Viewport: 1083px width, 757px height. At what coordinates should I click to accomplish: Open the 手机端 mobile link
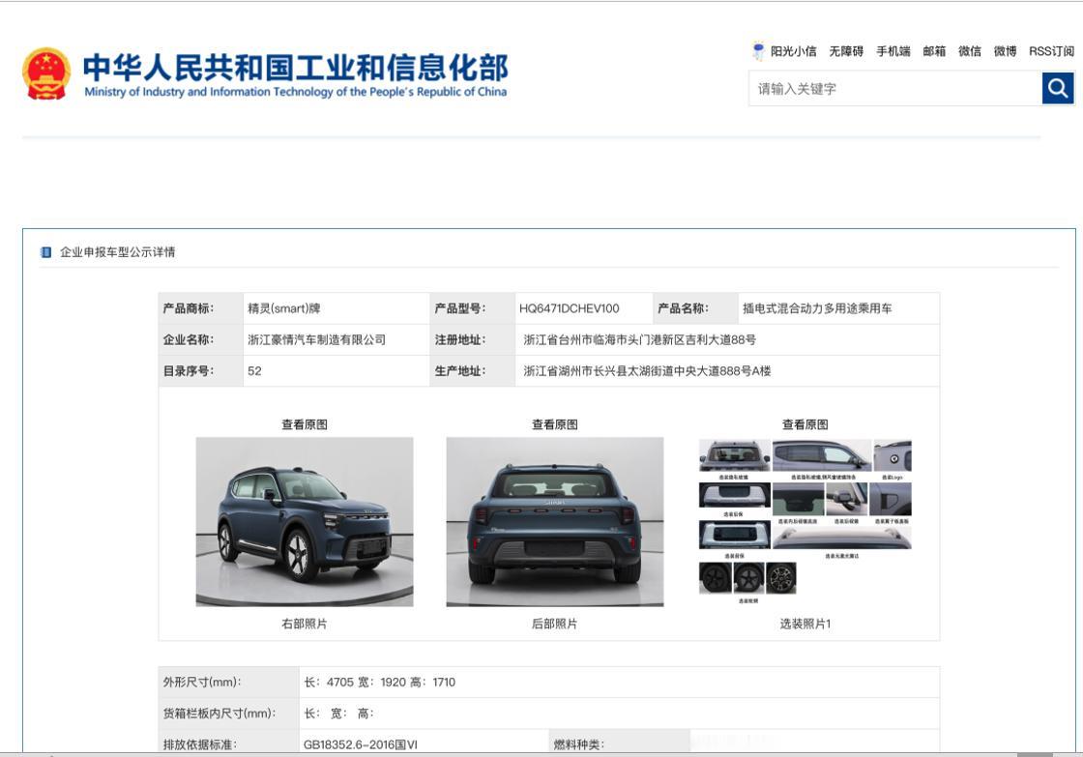point(893,51)
